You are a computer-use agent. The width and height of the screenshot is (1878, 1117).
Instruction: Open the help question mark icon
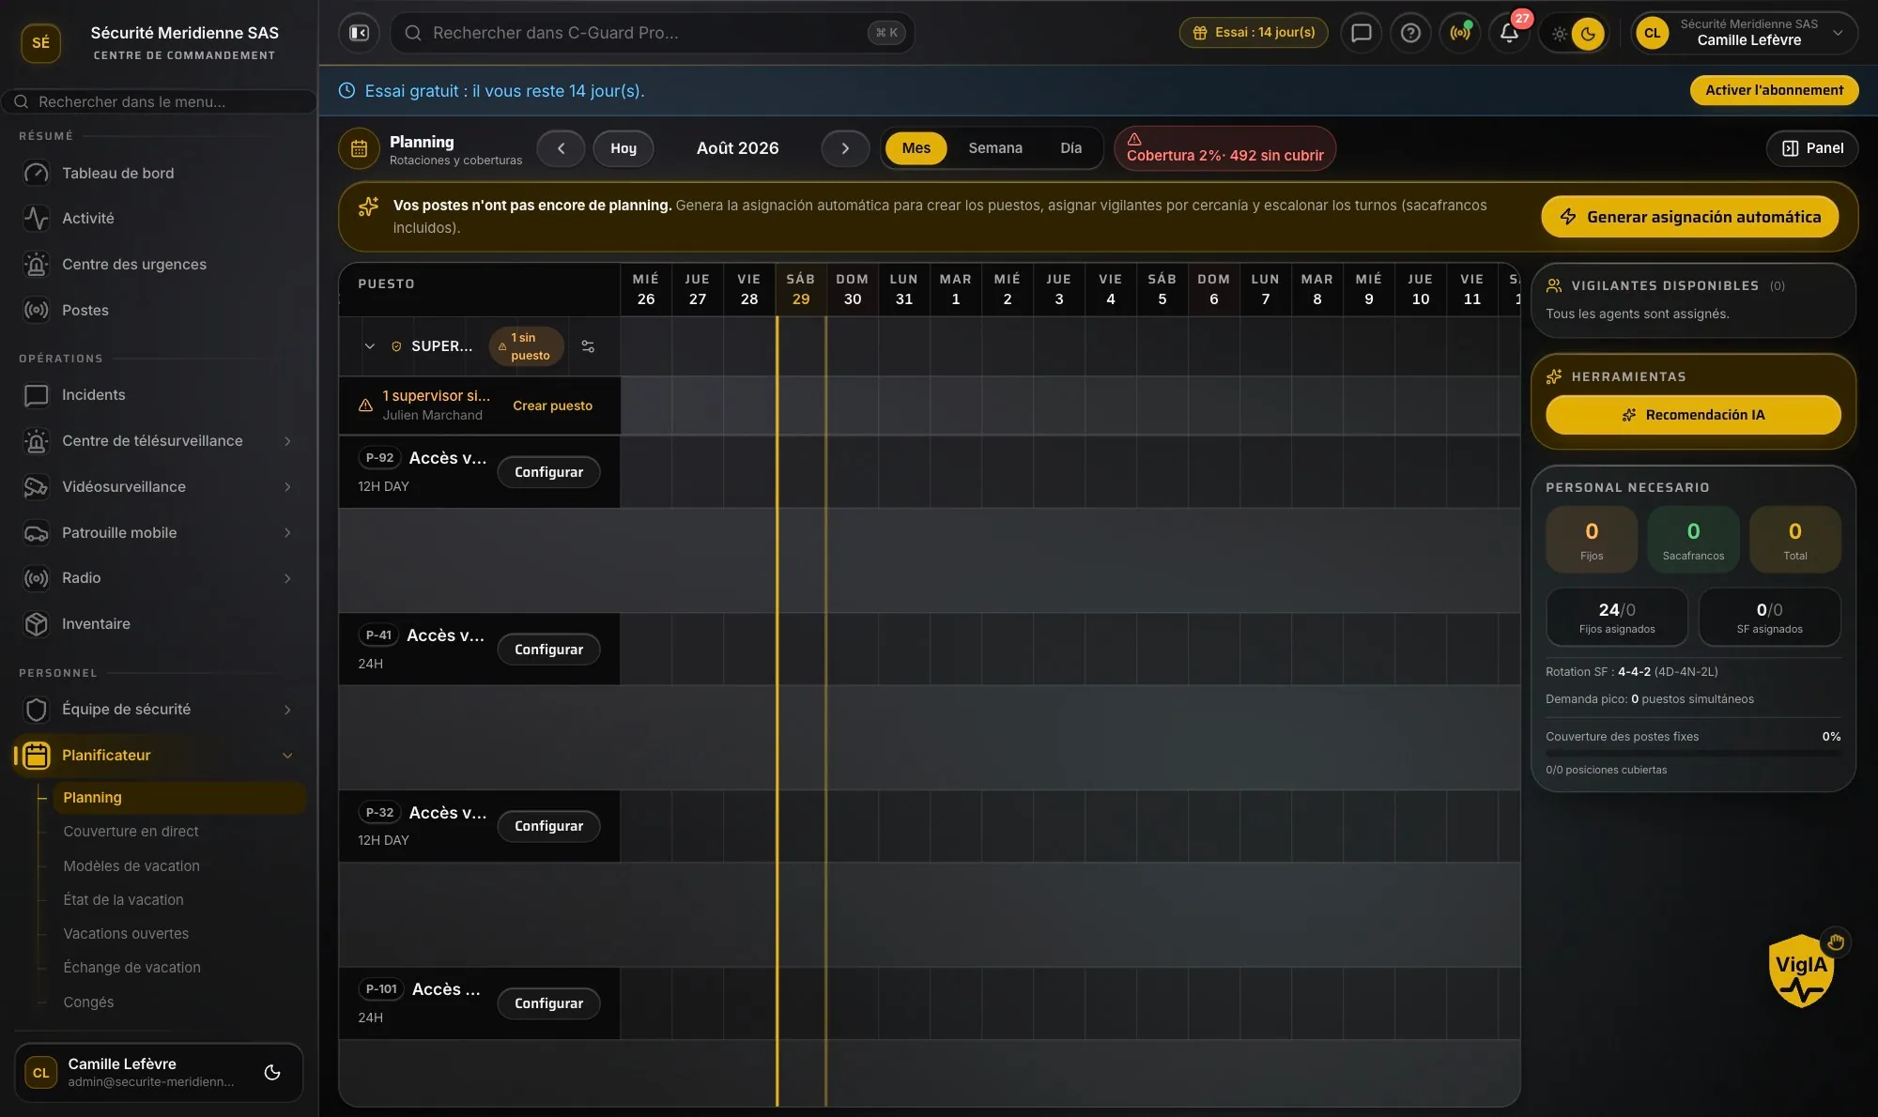point(1410,33)
